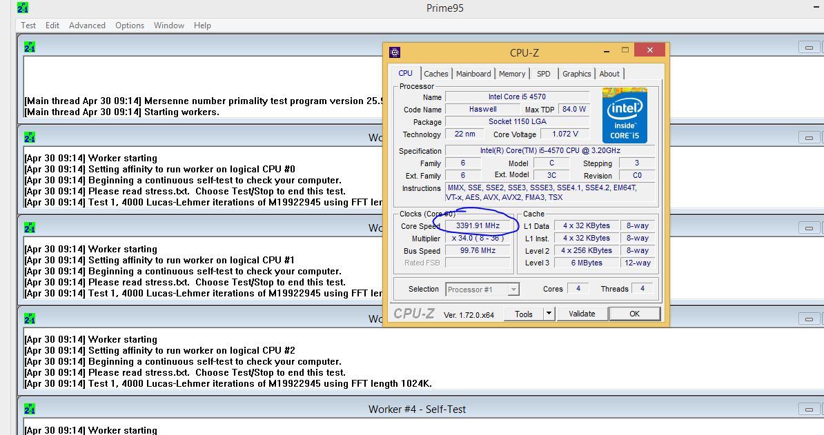The width and height of the screenshot is (824, 435).
Task: Click the OK button in CPU-Z
Action: (634, 314)
